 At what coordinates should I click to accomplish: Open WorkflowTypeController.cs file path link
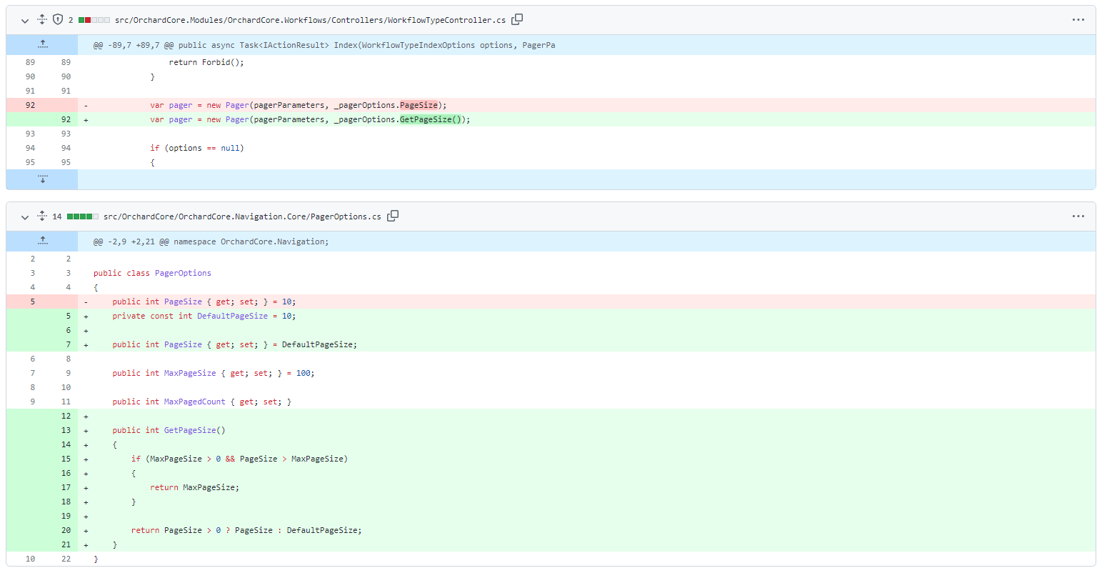click(x=310, y=20)
